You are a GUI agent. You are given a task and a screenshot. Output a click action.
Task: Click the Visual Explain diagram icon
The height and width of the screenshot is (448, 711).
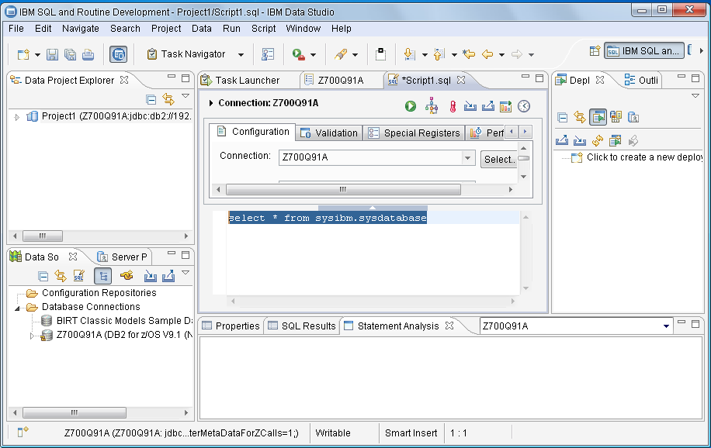click(x=432, y=106)
